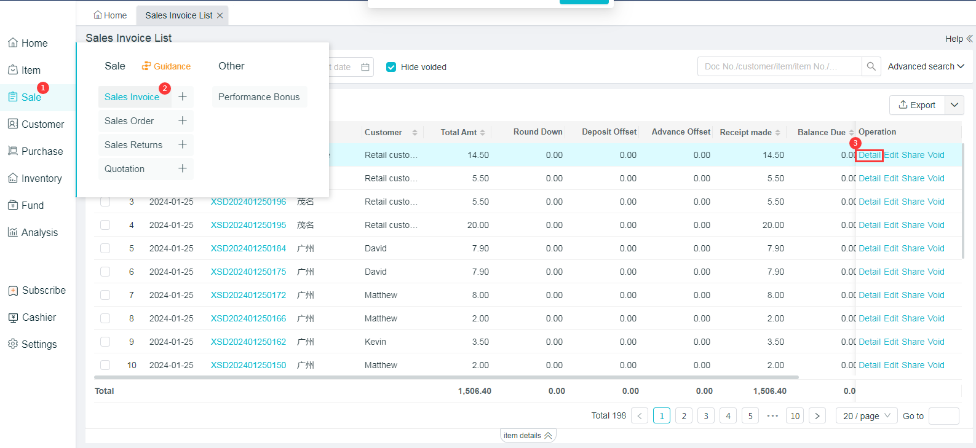Click the search magnifier icon
Screen dimensions: 976x448
click(871, 66)
